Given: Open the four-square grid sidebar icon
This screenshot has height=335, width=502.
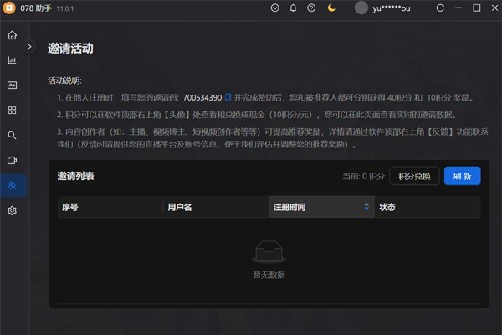Looking at the screenshot, I should pyautogui.click(x=12, y=110).
